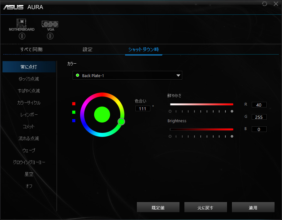Select the VGA graphics card icon
This screenshot has height=220, width=282.
click(x=50, y=26)
